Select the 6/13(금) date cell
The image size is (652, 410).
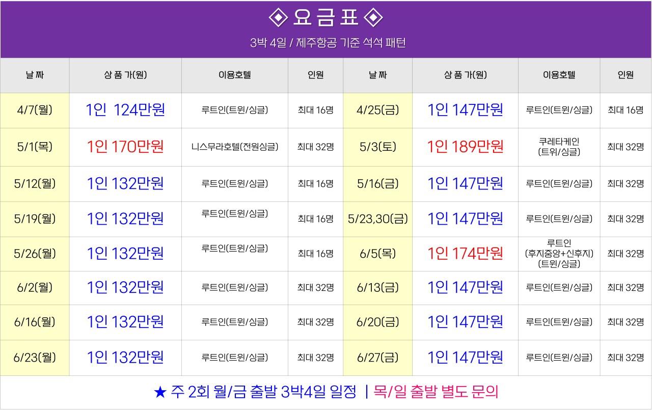click(x=378, y=288)
